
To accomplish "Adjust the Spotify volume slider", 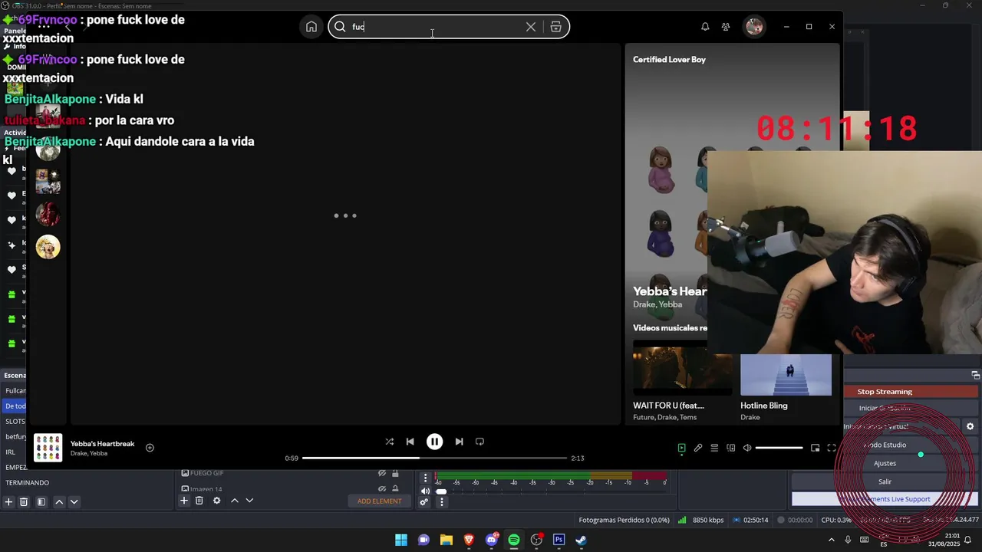I will tap(779, 448).
